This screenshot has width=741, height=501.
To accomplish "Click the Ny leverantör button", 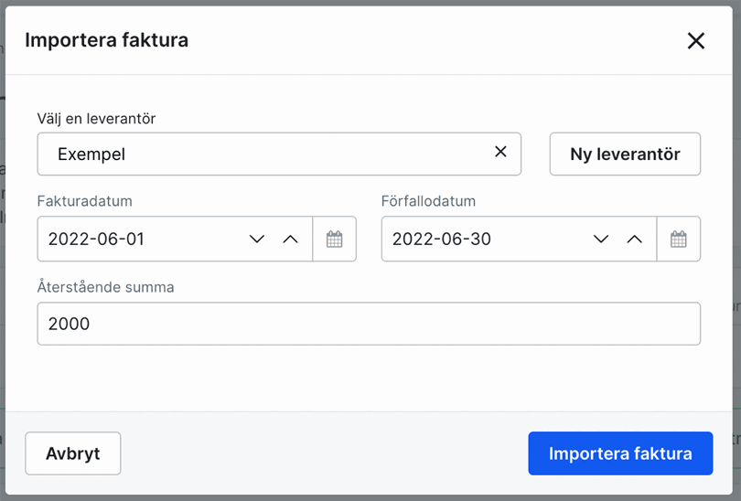I will (x=625, y=154).
